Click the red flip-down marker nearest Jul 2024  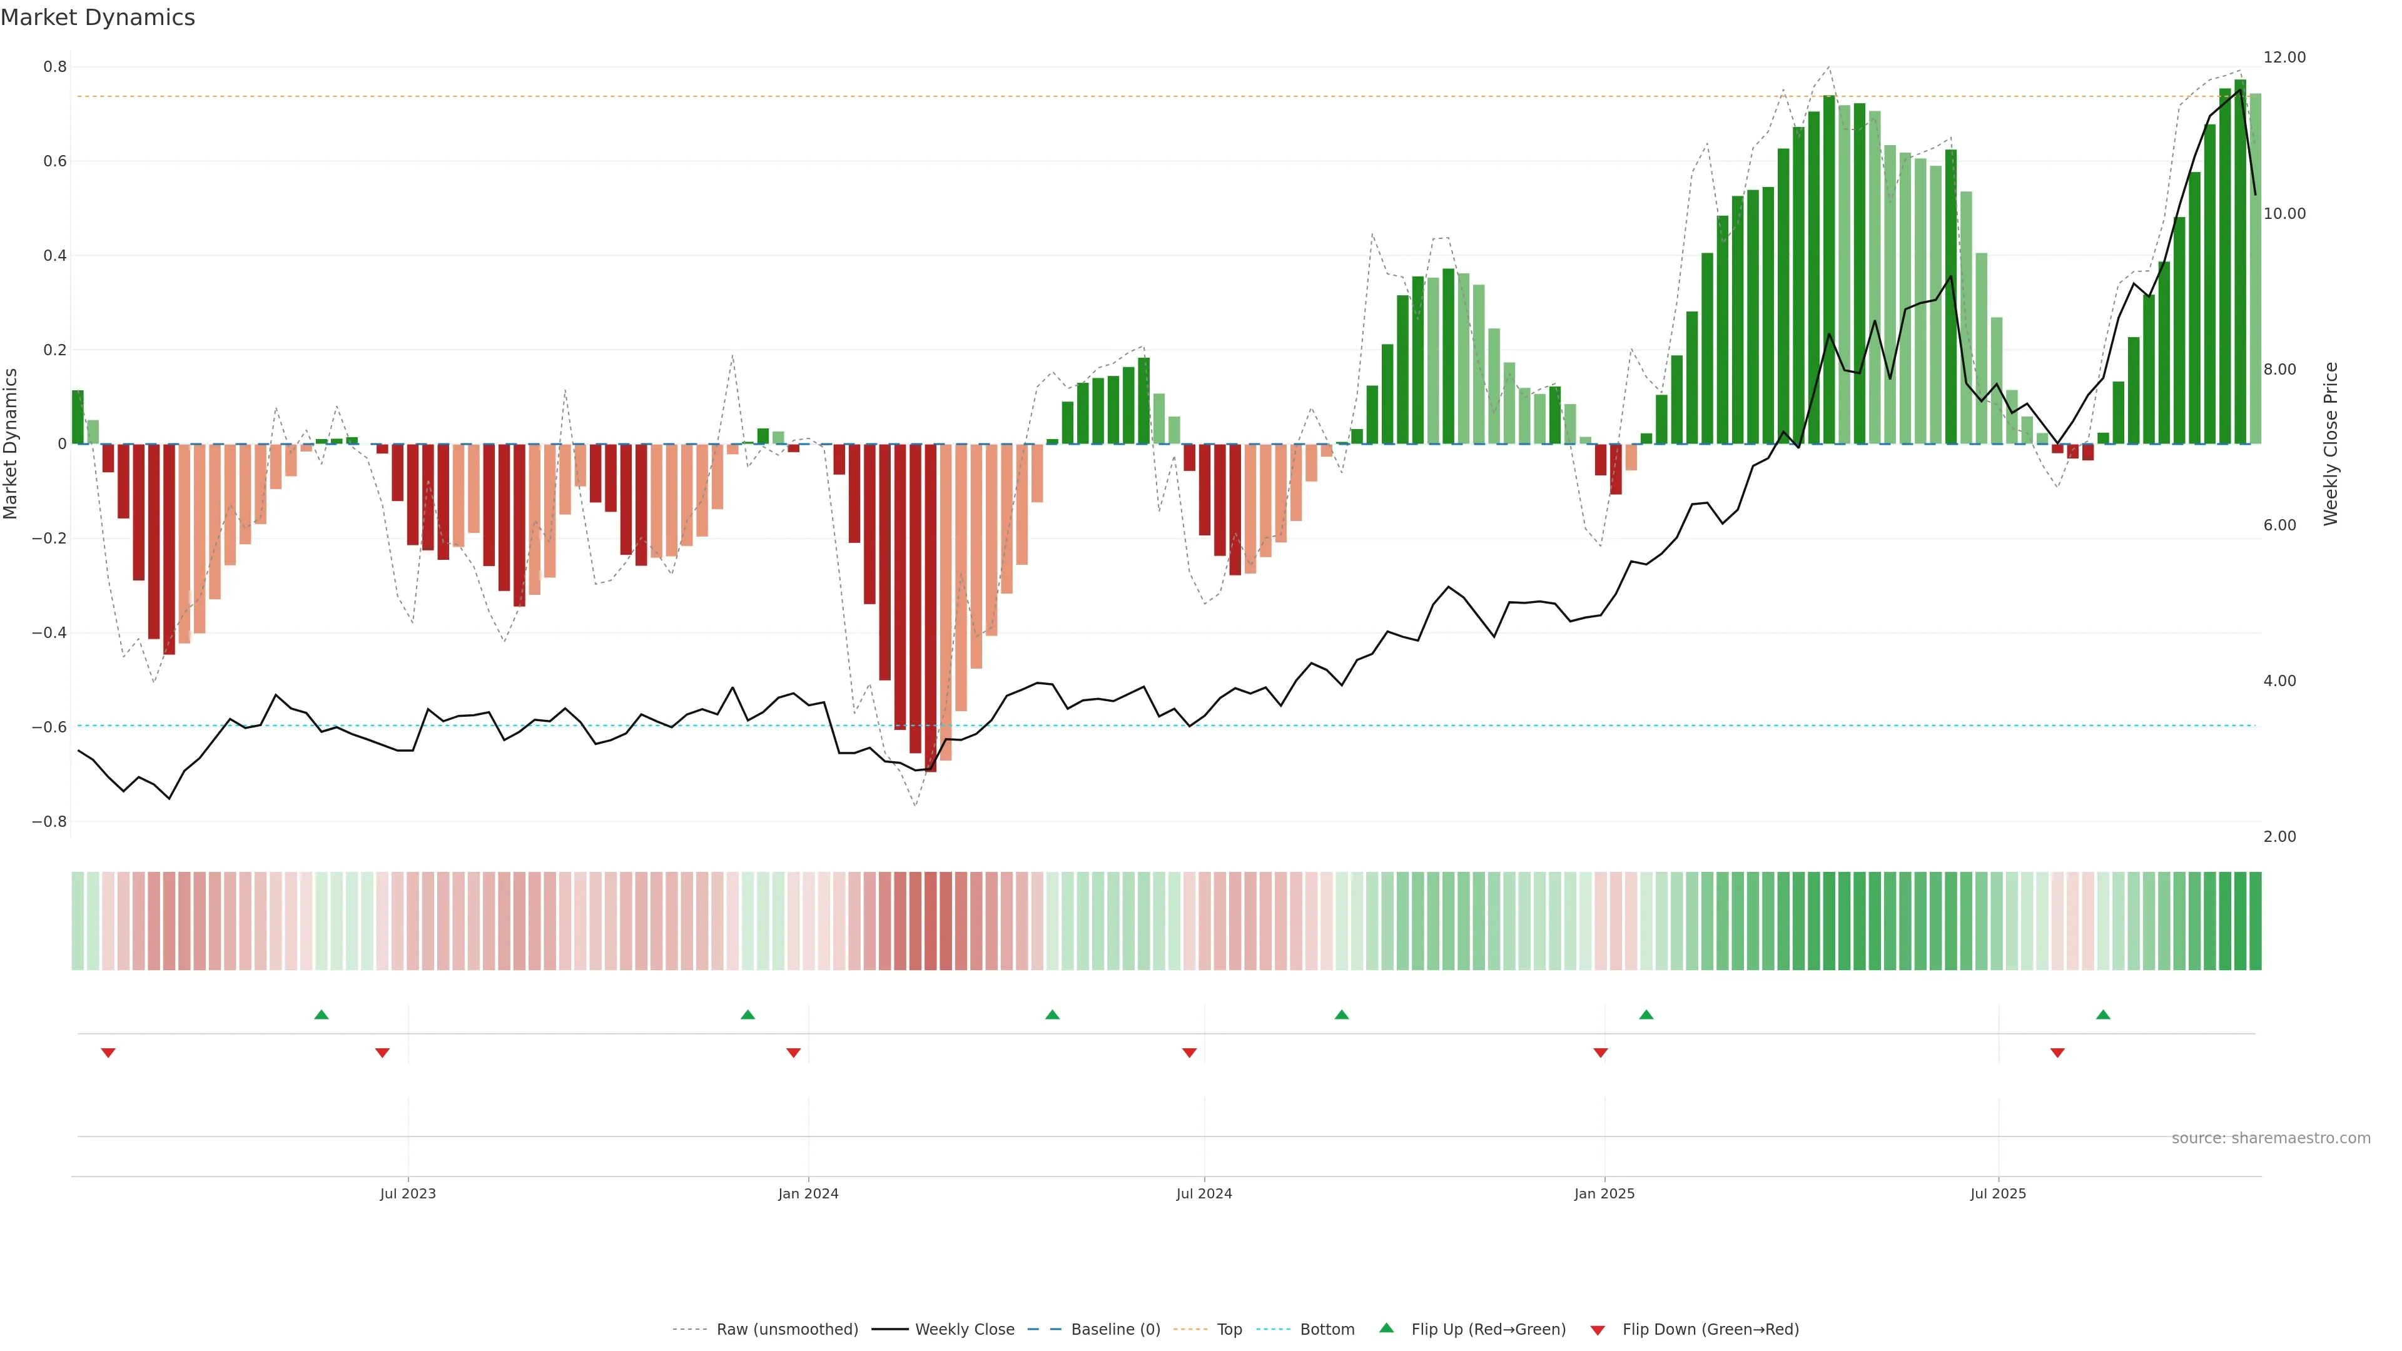[x=1189, y=1053]
